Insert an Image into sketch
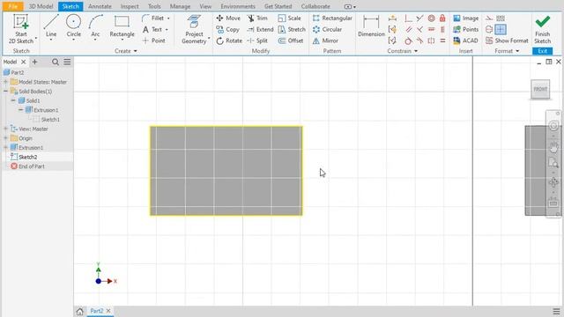The width and height of the screenshot is (564, 317). [x=466, y=18]
